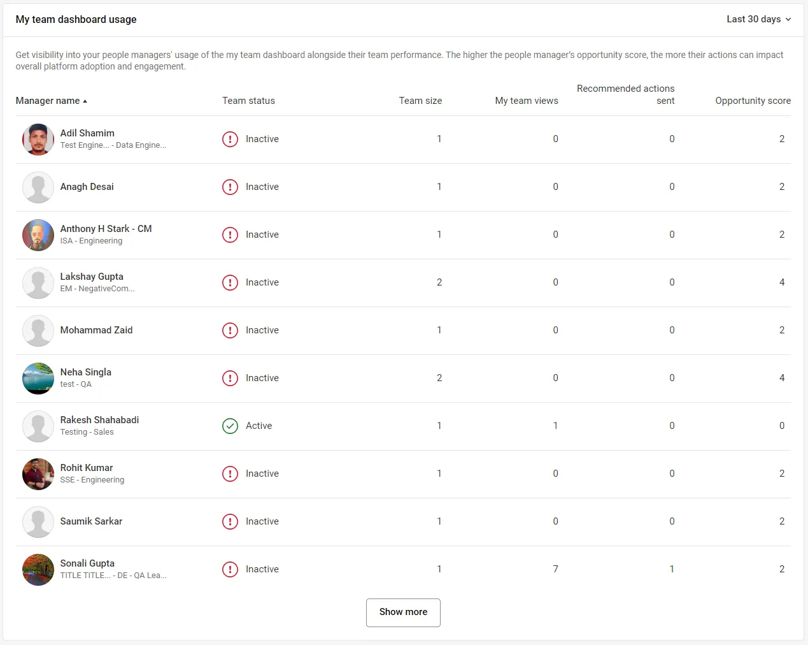Viewport: 808px width, 645px height.
Task: Click Sonali Gupta's inactive warning icon
Action: click(230, 569)
